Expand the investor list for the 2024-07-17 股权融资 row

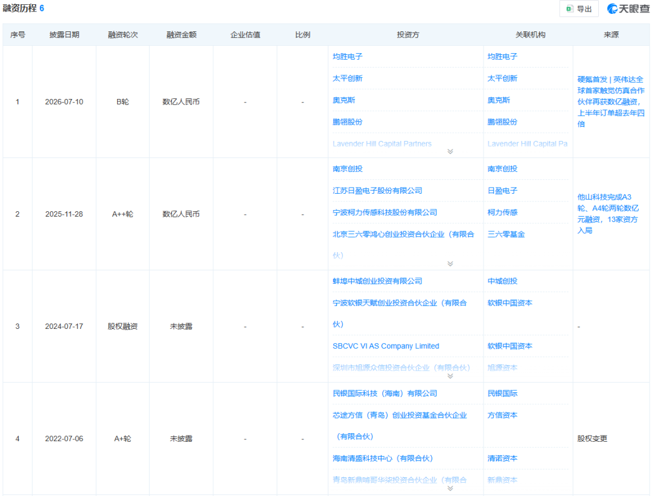pos(450,376)
